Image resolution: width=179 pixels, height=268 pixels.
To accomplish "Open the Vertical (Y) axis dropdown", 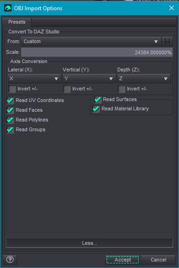I will click(89, 78).
